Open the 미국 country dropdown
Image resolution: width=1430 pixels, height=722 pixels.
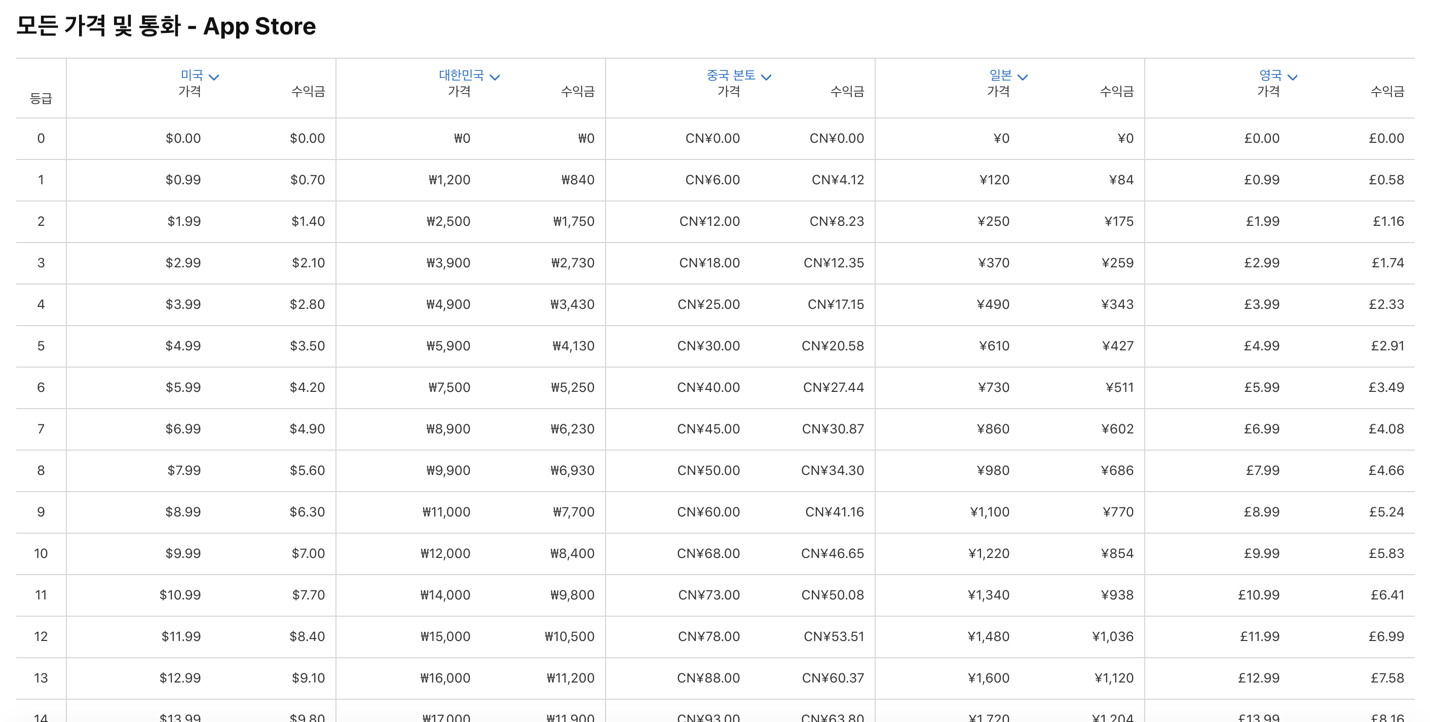[x=192, y=75]
